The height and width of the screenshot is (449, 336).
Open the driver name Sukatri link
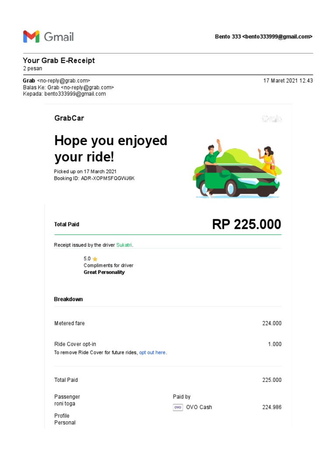124,245
